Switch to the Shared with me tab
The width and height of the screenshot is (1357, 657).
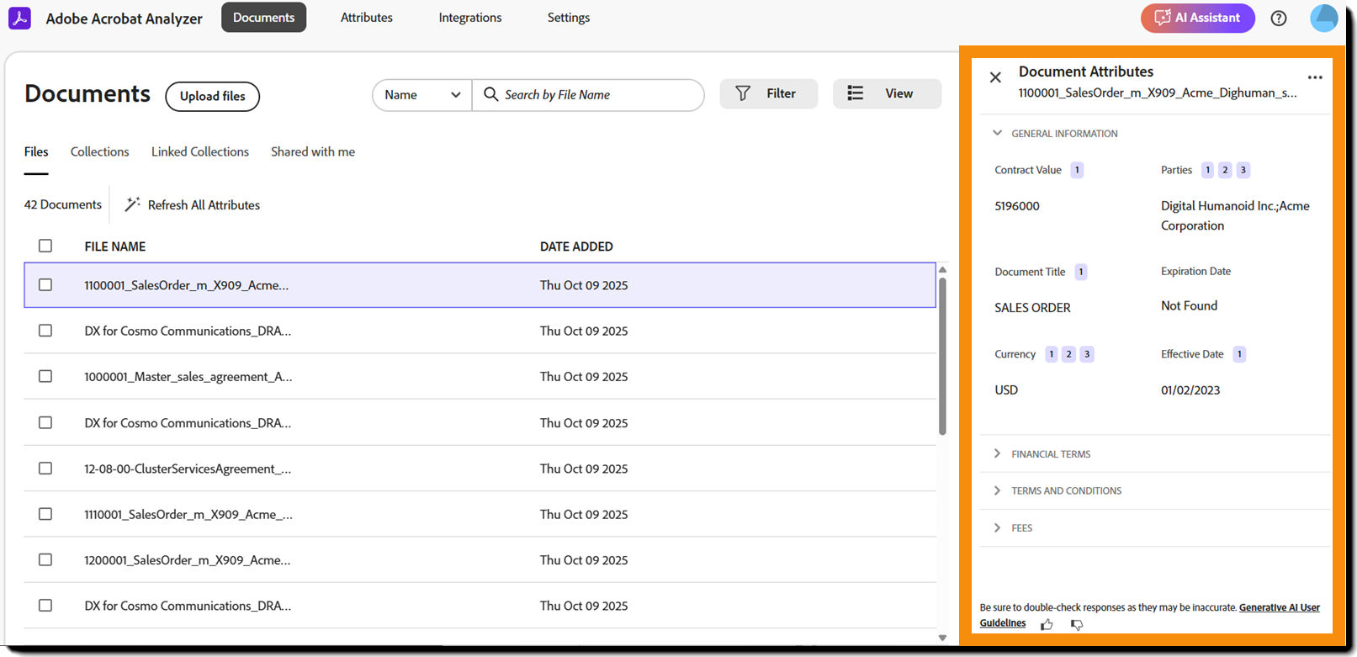tap(313, 152)
